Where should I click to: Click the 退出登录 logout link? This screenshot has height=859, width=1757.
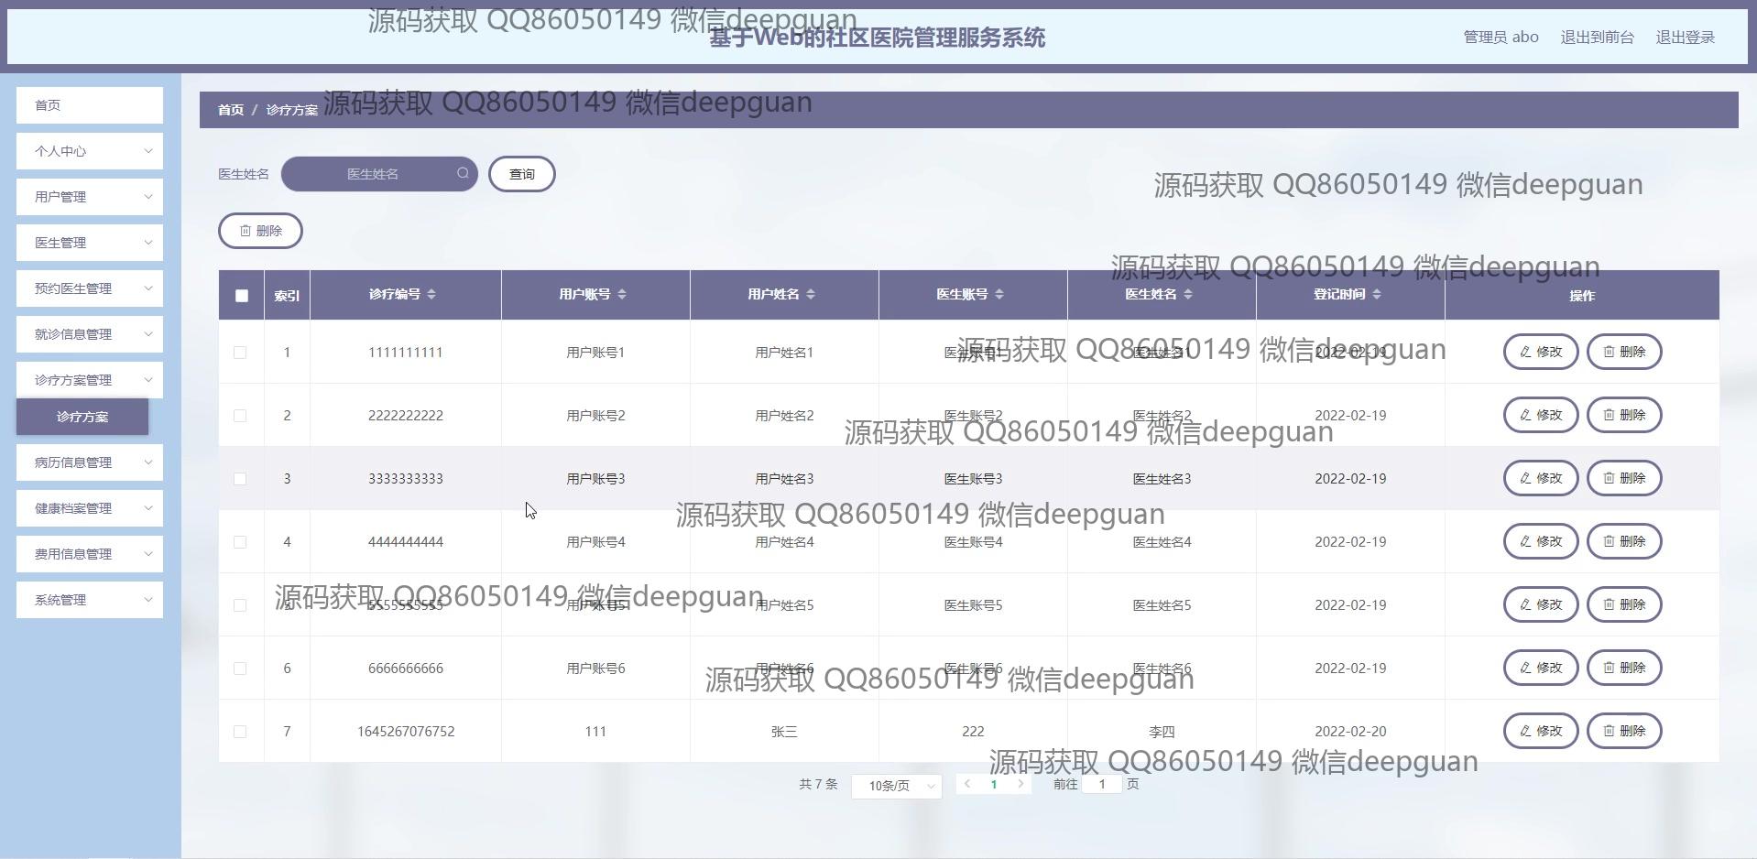(x=1685, y=38)
